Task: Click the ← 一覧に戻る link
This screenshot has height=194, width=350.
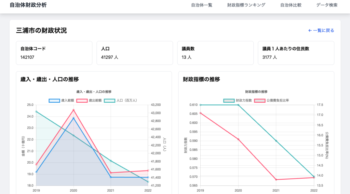Action: (x=321, y=30)
